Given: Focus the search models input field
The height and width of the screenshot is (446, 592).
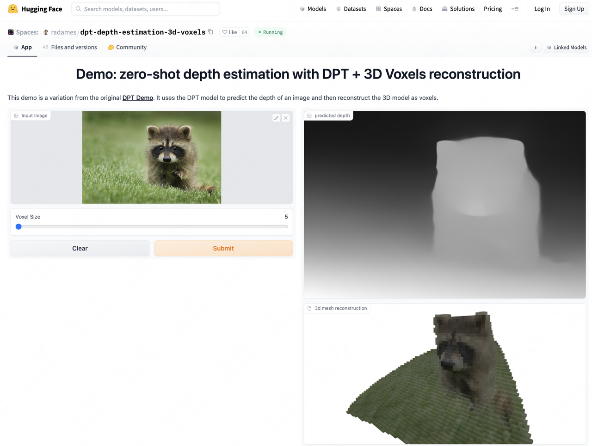Looking at the screenshot, I should [146, 9].
